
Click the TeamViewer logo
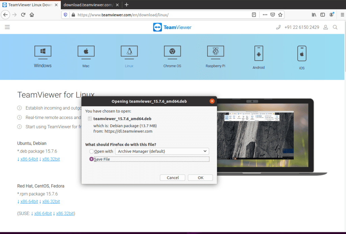point(172,27)
